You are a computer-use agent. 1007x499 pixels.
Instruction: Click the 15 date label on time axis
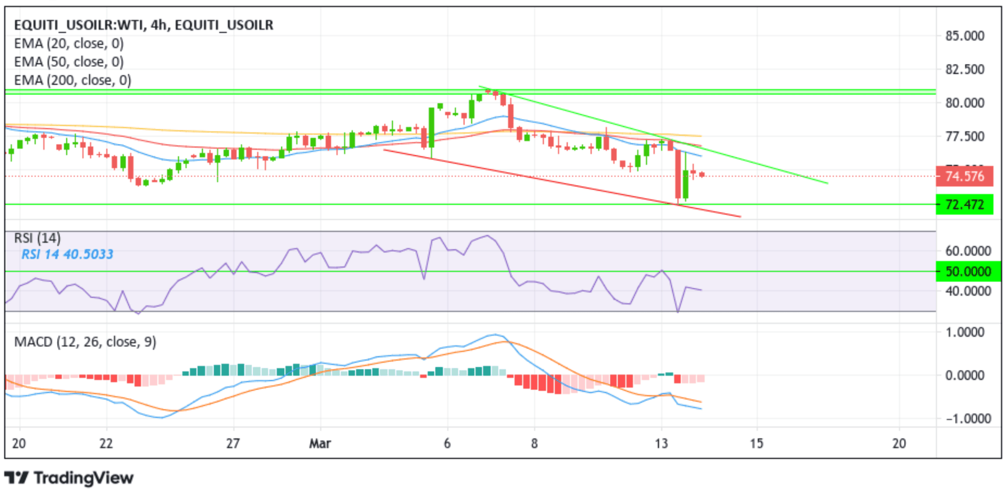(x=756, y=443)
